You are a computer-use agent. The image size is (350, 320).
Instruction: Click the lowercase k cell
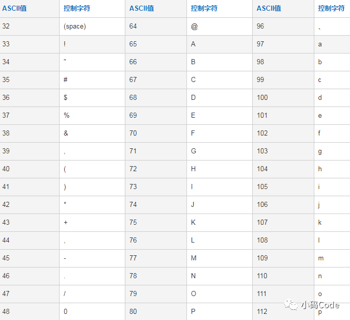click(320, 222)
